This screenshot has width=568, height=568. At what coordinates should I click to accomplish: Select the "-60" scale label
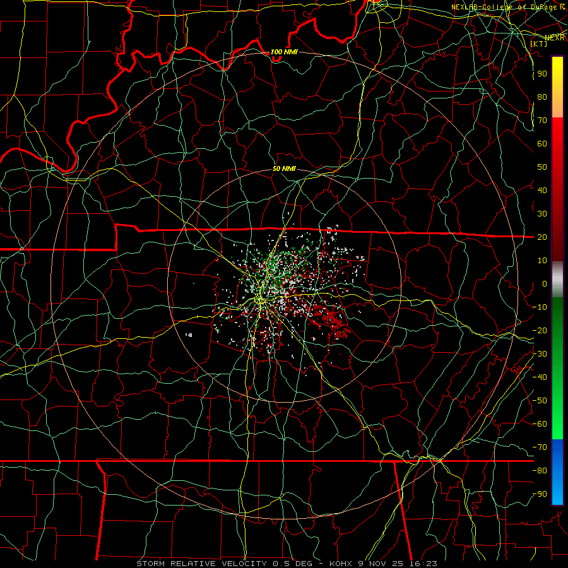pyautogui.click(x=540, y=424)
